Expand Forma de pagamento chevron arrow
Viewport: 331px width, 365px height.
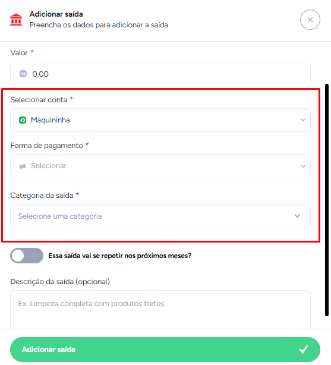tap(303, 166)
